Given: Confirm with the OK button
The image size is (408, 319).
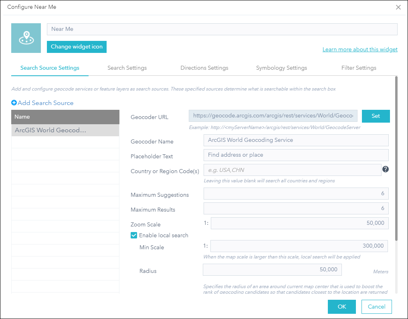Looking at the screenshot, I should tap(341, 307).
